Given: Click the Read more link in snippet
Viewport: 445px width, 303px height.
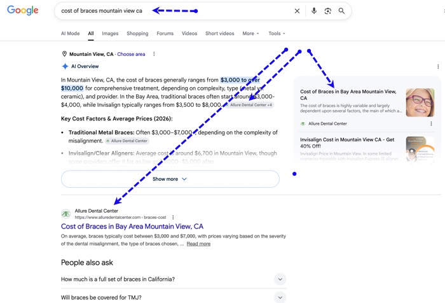Looking at the screenshot, I should [x=198, y=244].
